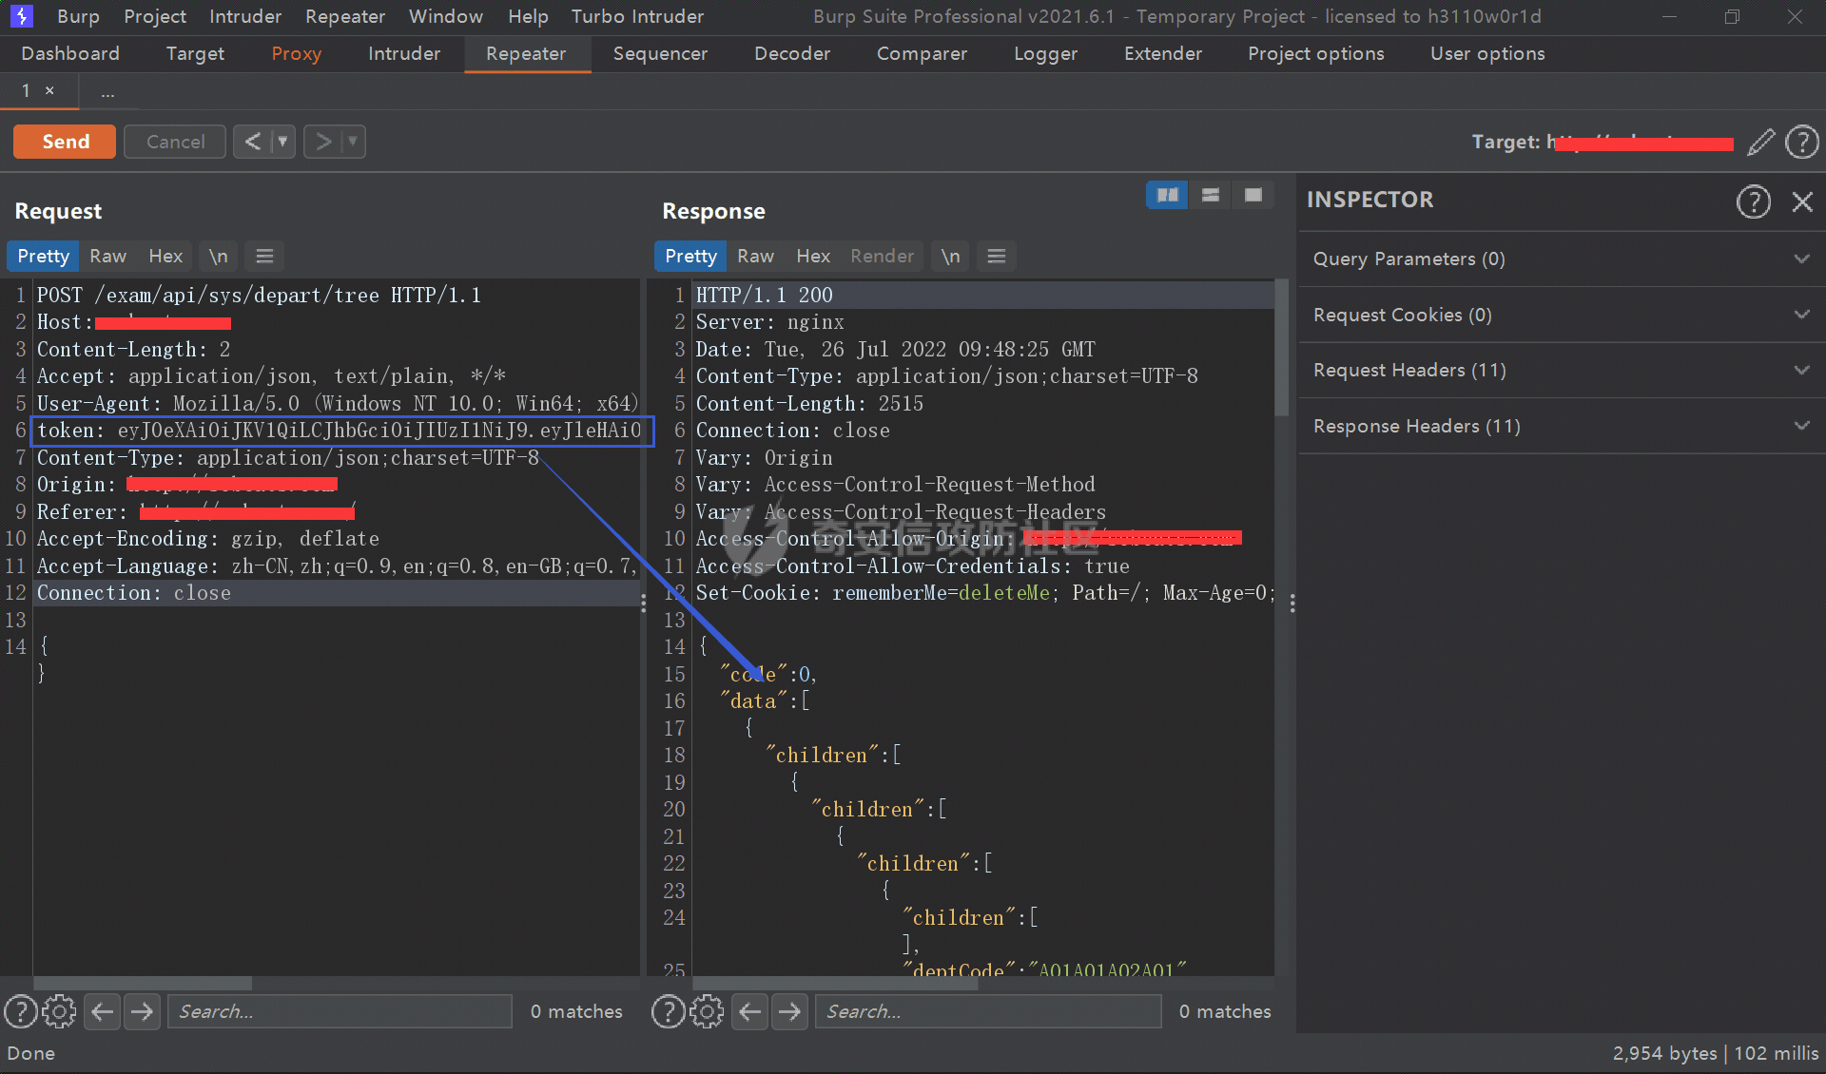Open Request panel options menu icon
The height and width of the screenshot is (1074, 1826).
264,256
